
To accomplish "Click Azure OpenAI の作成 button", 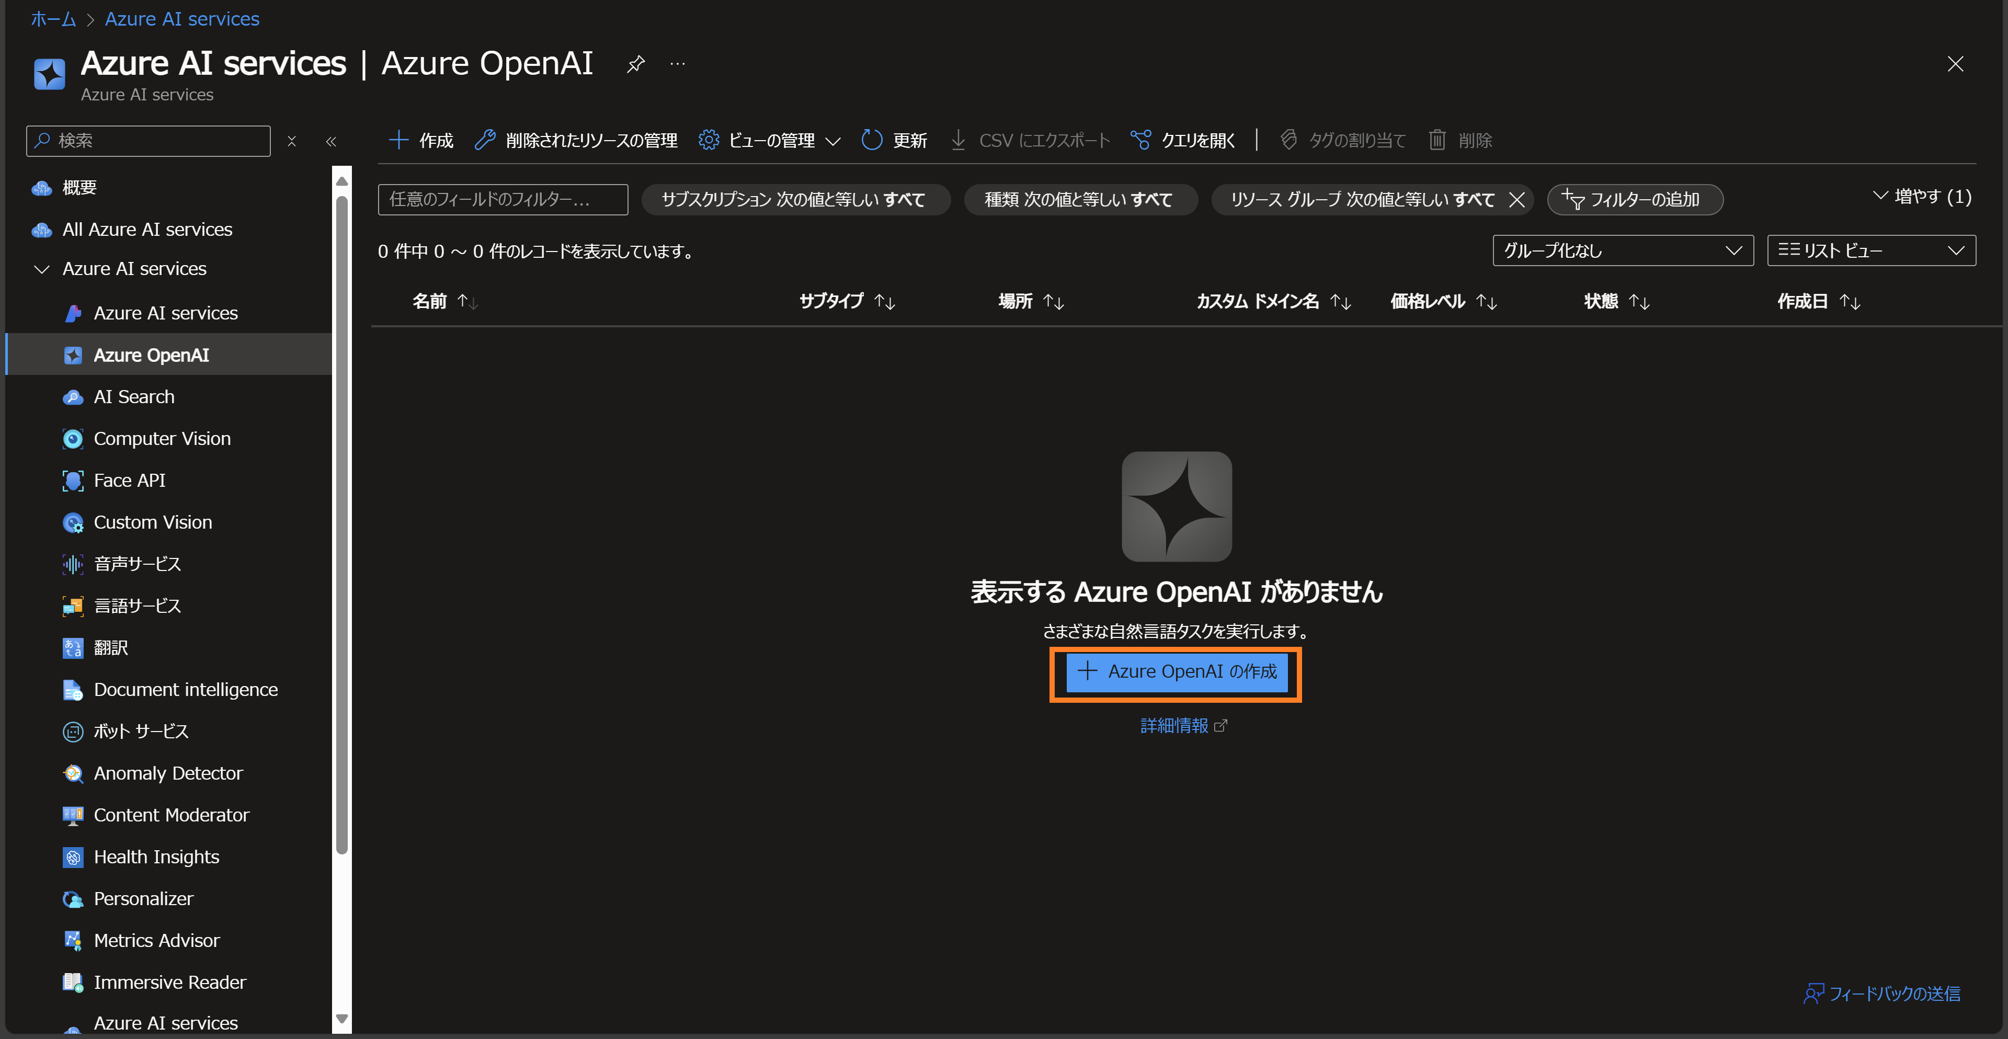I will click(1176, 672).
